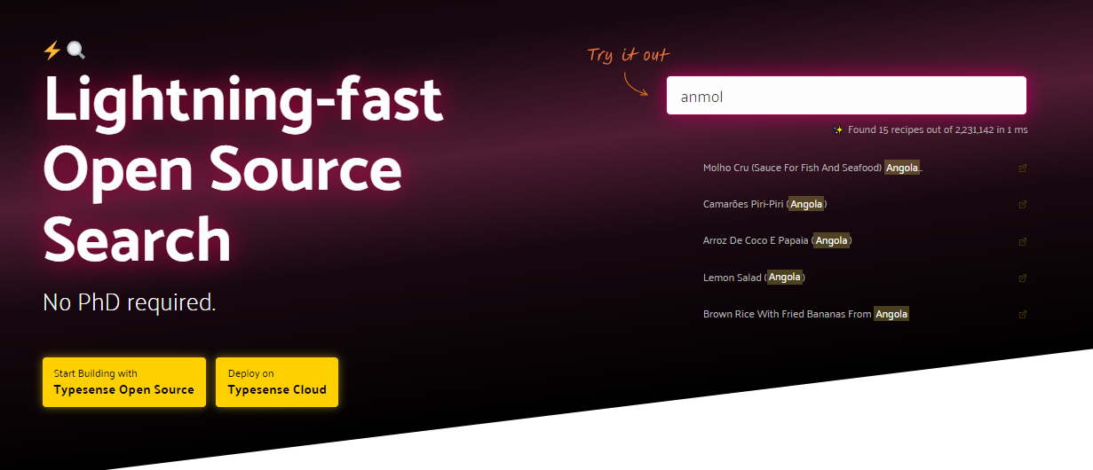Open Arroz De Coco E Papaia result
Image resolution: width=1093 pixels, height=470 pixels.
tap(778, 240)
